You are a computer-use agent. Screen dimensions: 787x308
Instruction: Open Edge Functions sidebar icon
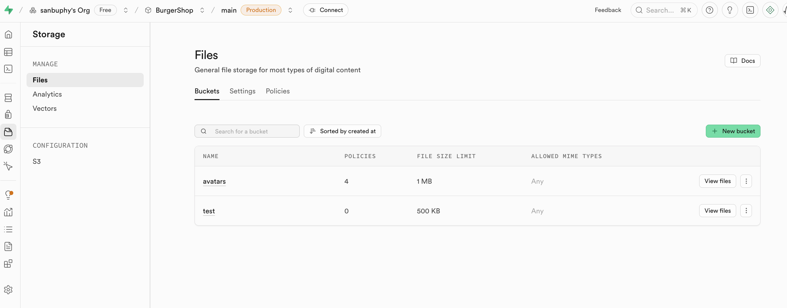click(x=9, y=149)
